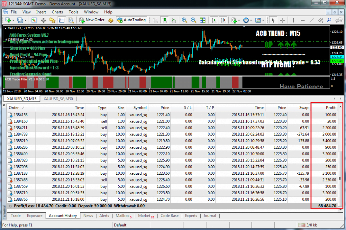The image size is (346, 230).
Task: Toggle chart Auto Scroll
Action: point(214,20)
